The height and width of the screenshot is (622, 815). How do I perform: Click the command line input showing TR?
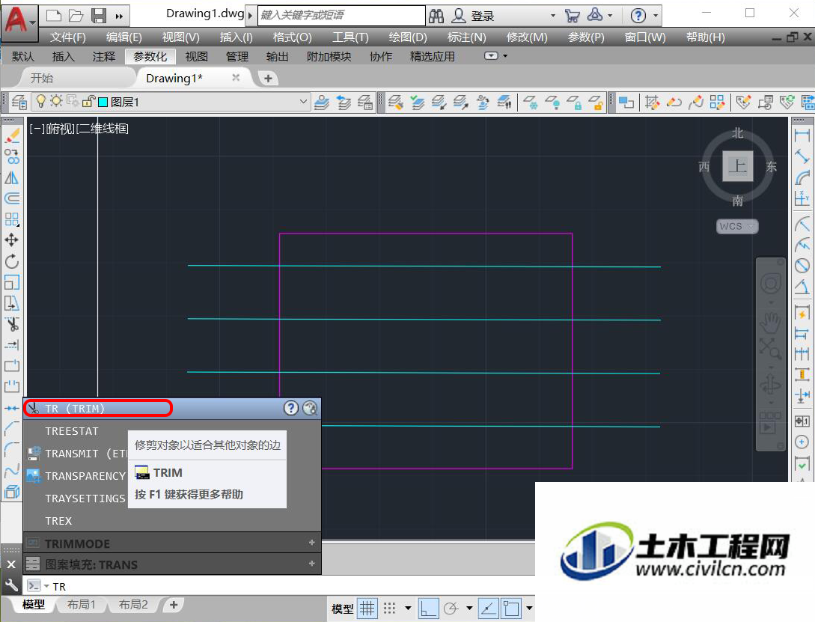[x=291, y=586]
